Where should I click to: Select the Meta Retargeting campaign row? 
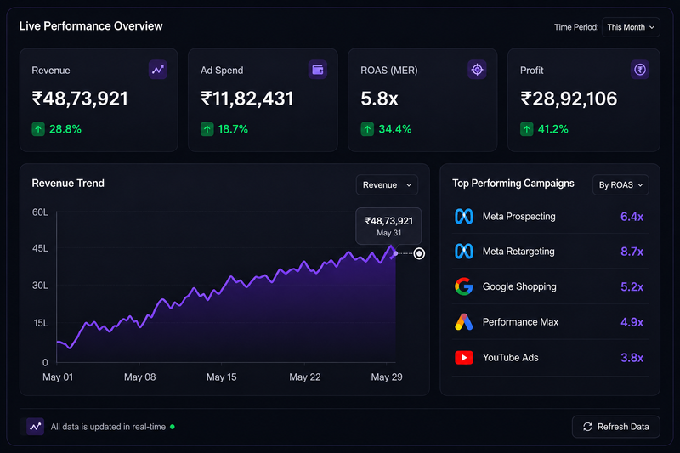[550, 252]
